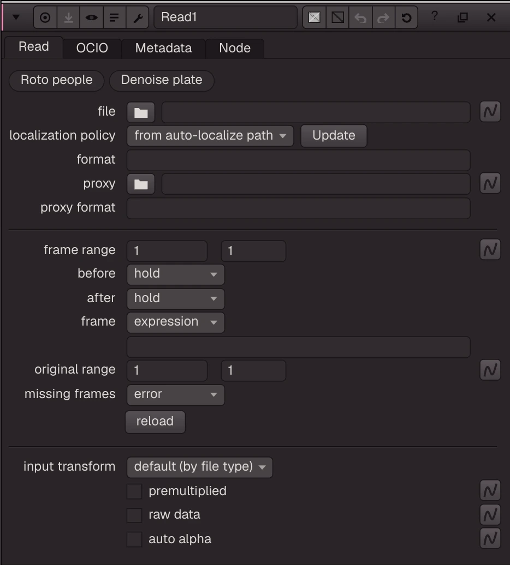Click the revert circular arrow icon
This screenshot has height=565, width=510.
(406, 17)
